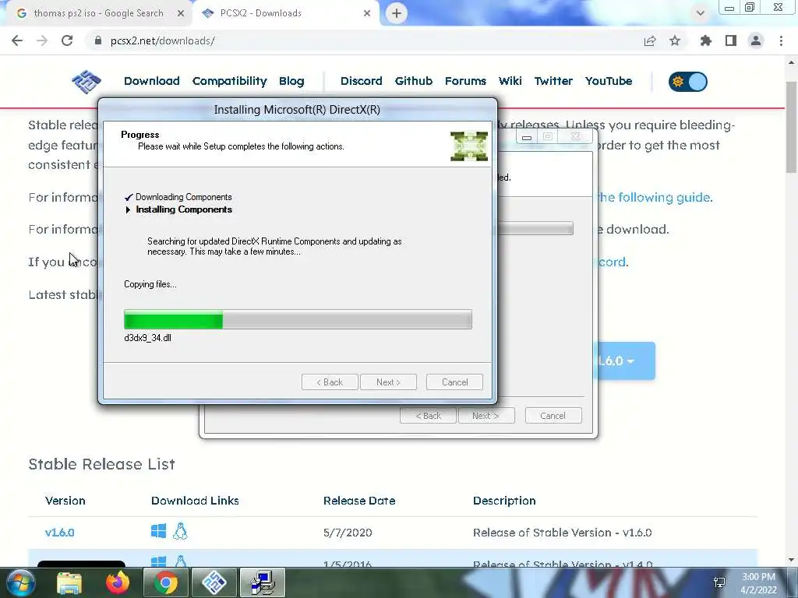This screenshot has width=798, height=598.
Task: Open the Wiki link in header
Action: pyautogui.click(x=510, y=81)
